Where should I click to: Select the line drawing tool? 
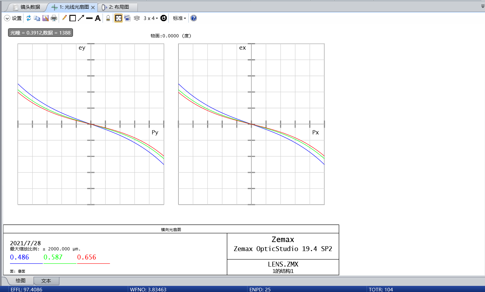(89, 18)
